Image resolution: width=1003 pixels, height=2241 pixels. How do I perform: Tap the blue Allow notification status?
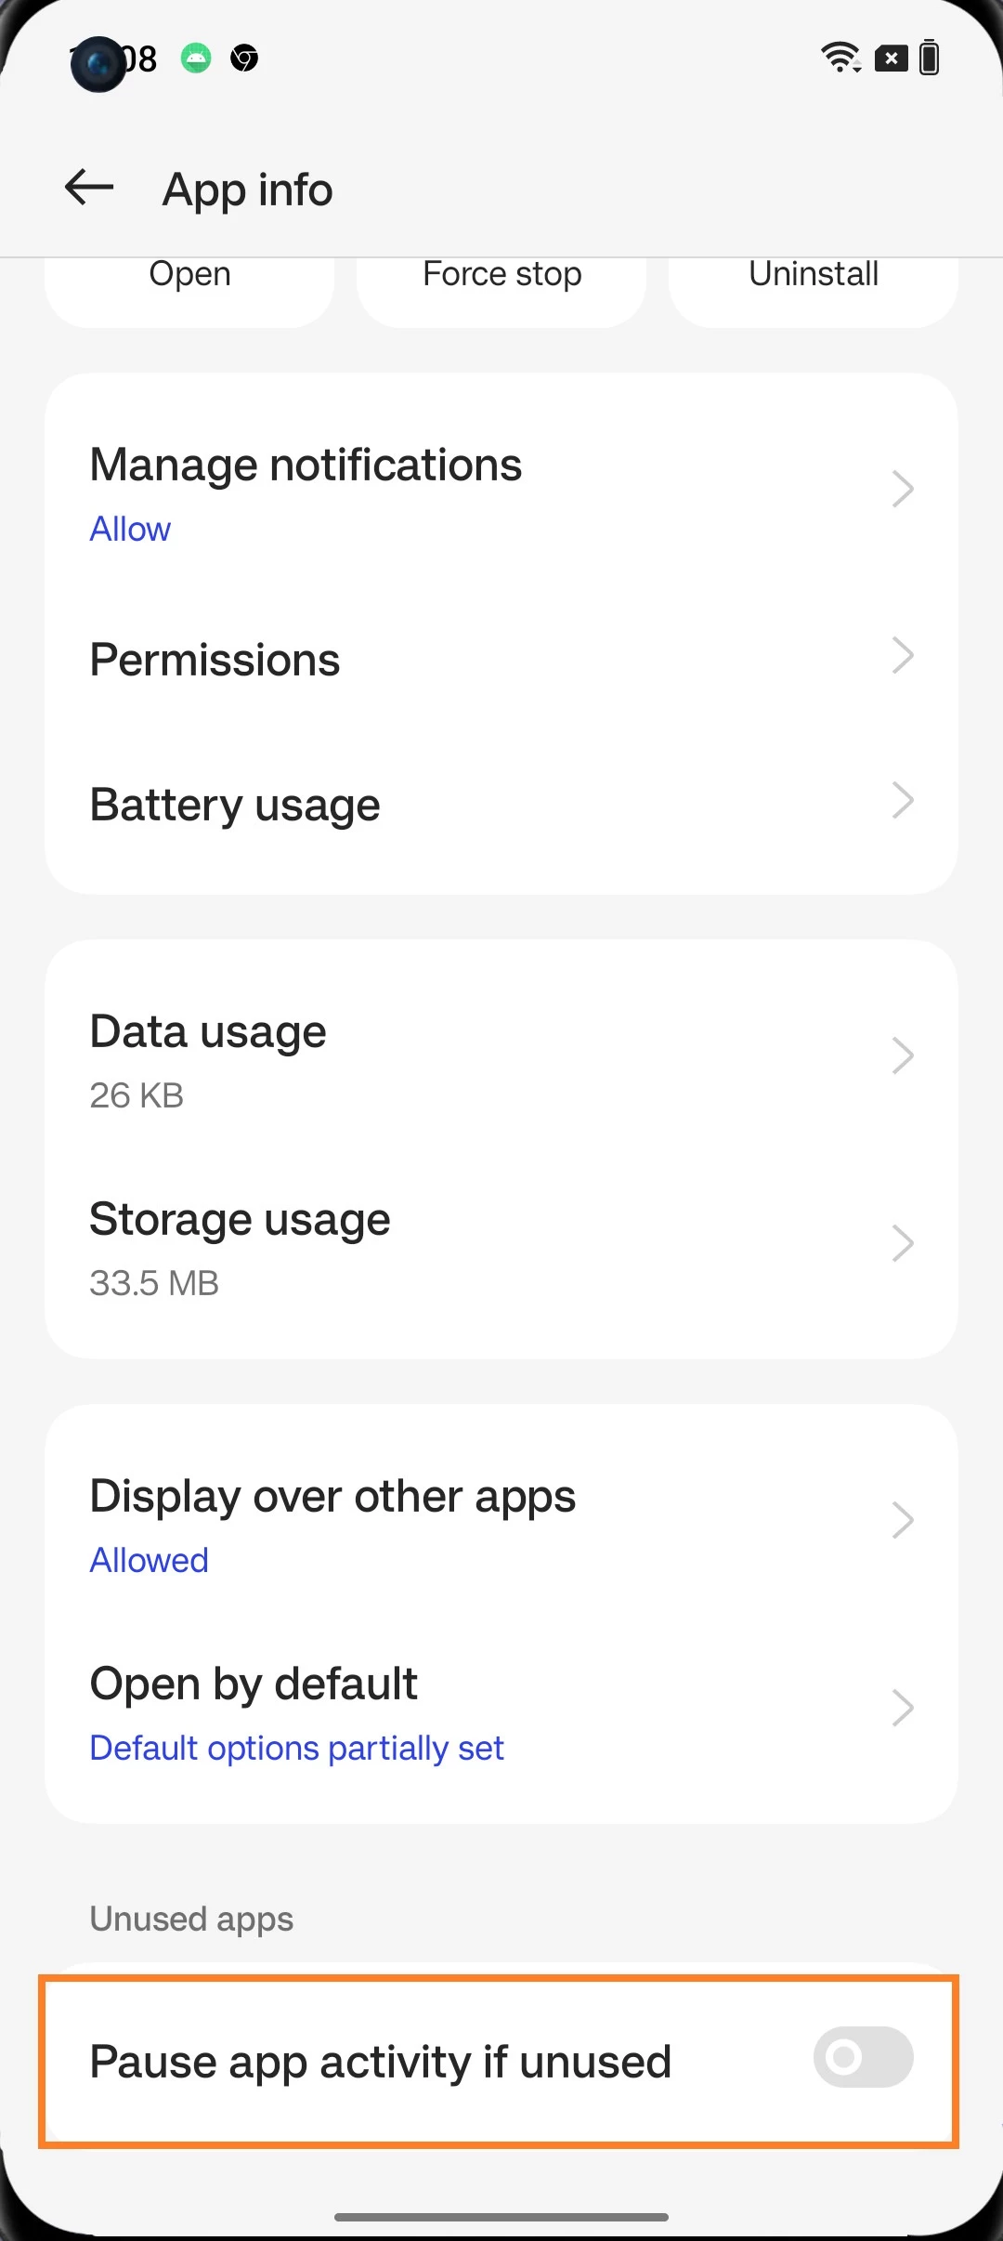[130, 529]
